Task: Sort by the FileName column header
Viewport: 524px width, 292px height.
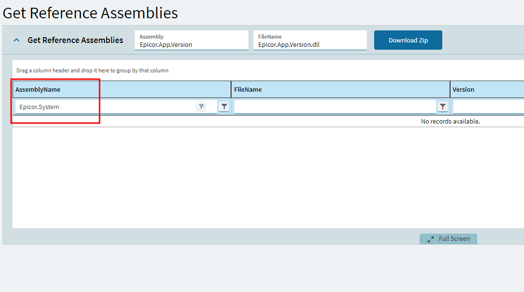Action: pyautogui.click(x=340, y=89)
